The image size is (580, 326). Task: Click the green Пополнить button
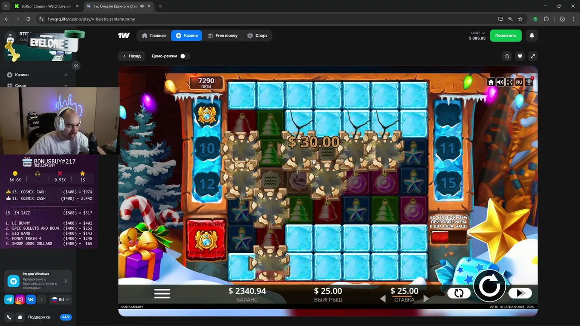[x=506, y=35]
